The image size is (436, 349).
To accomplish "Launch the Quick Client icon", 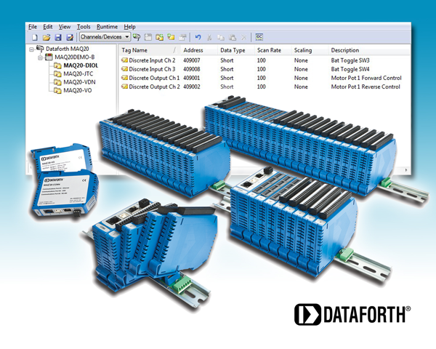I will [x=259, y=37].
